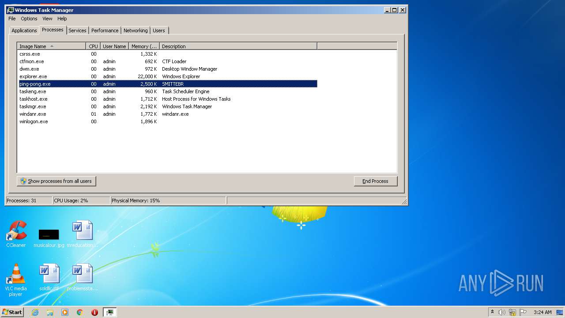Open Google Chrome from the taskbar

[x=80, y=312]
